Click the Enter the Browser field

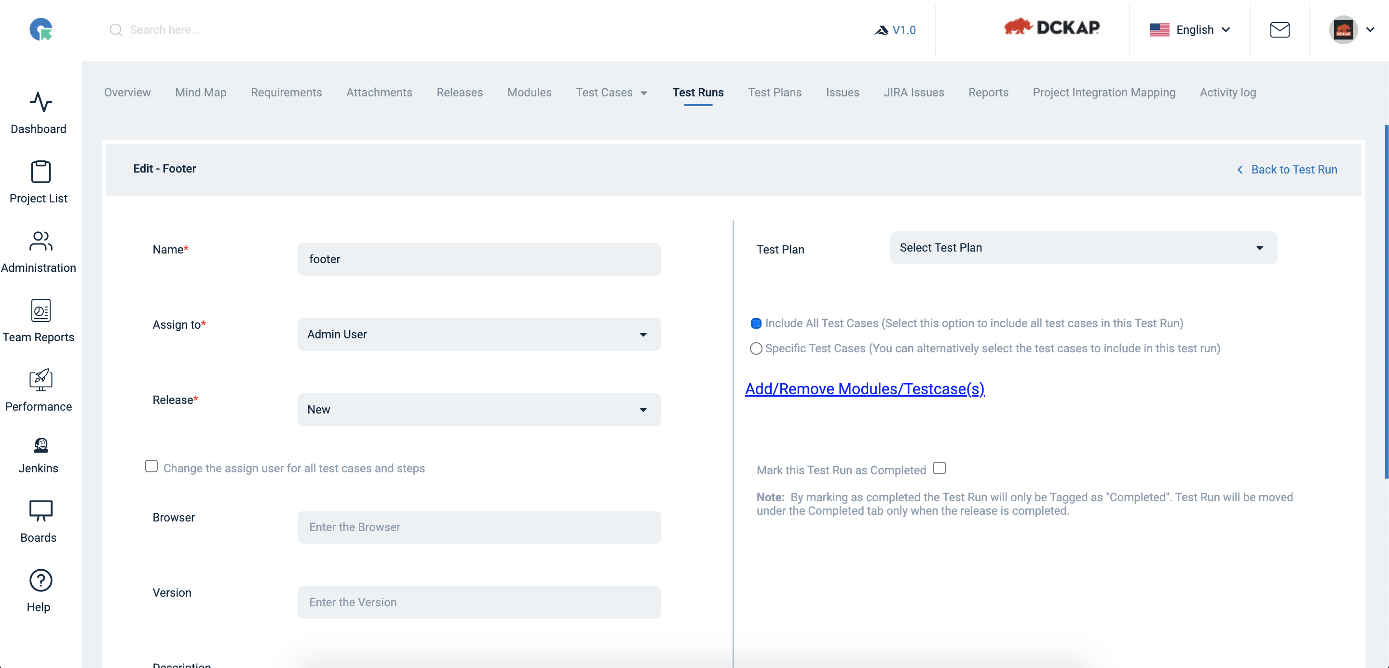tap(479, 527)
